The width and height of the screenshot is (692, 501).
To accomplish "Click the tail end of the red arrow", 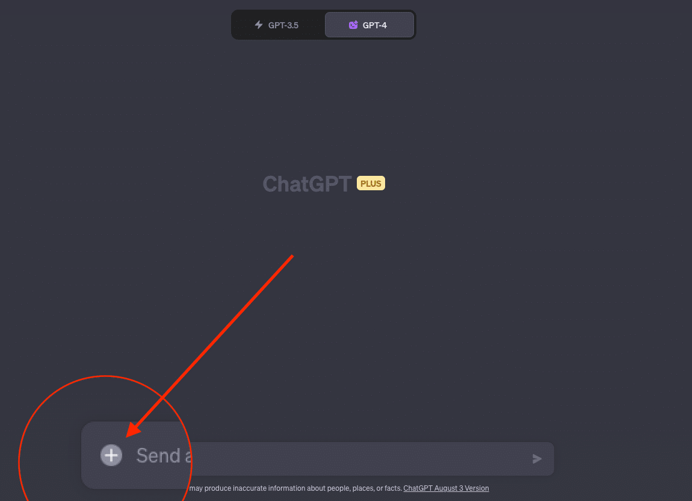I will [x=292, y=257].
